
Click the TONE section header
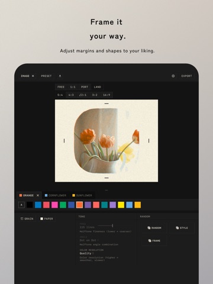click(x=82, y=217)
